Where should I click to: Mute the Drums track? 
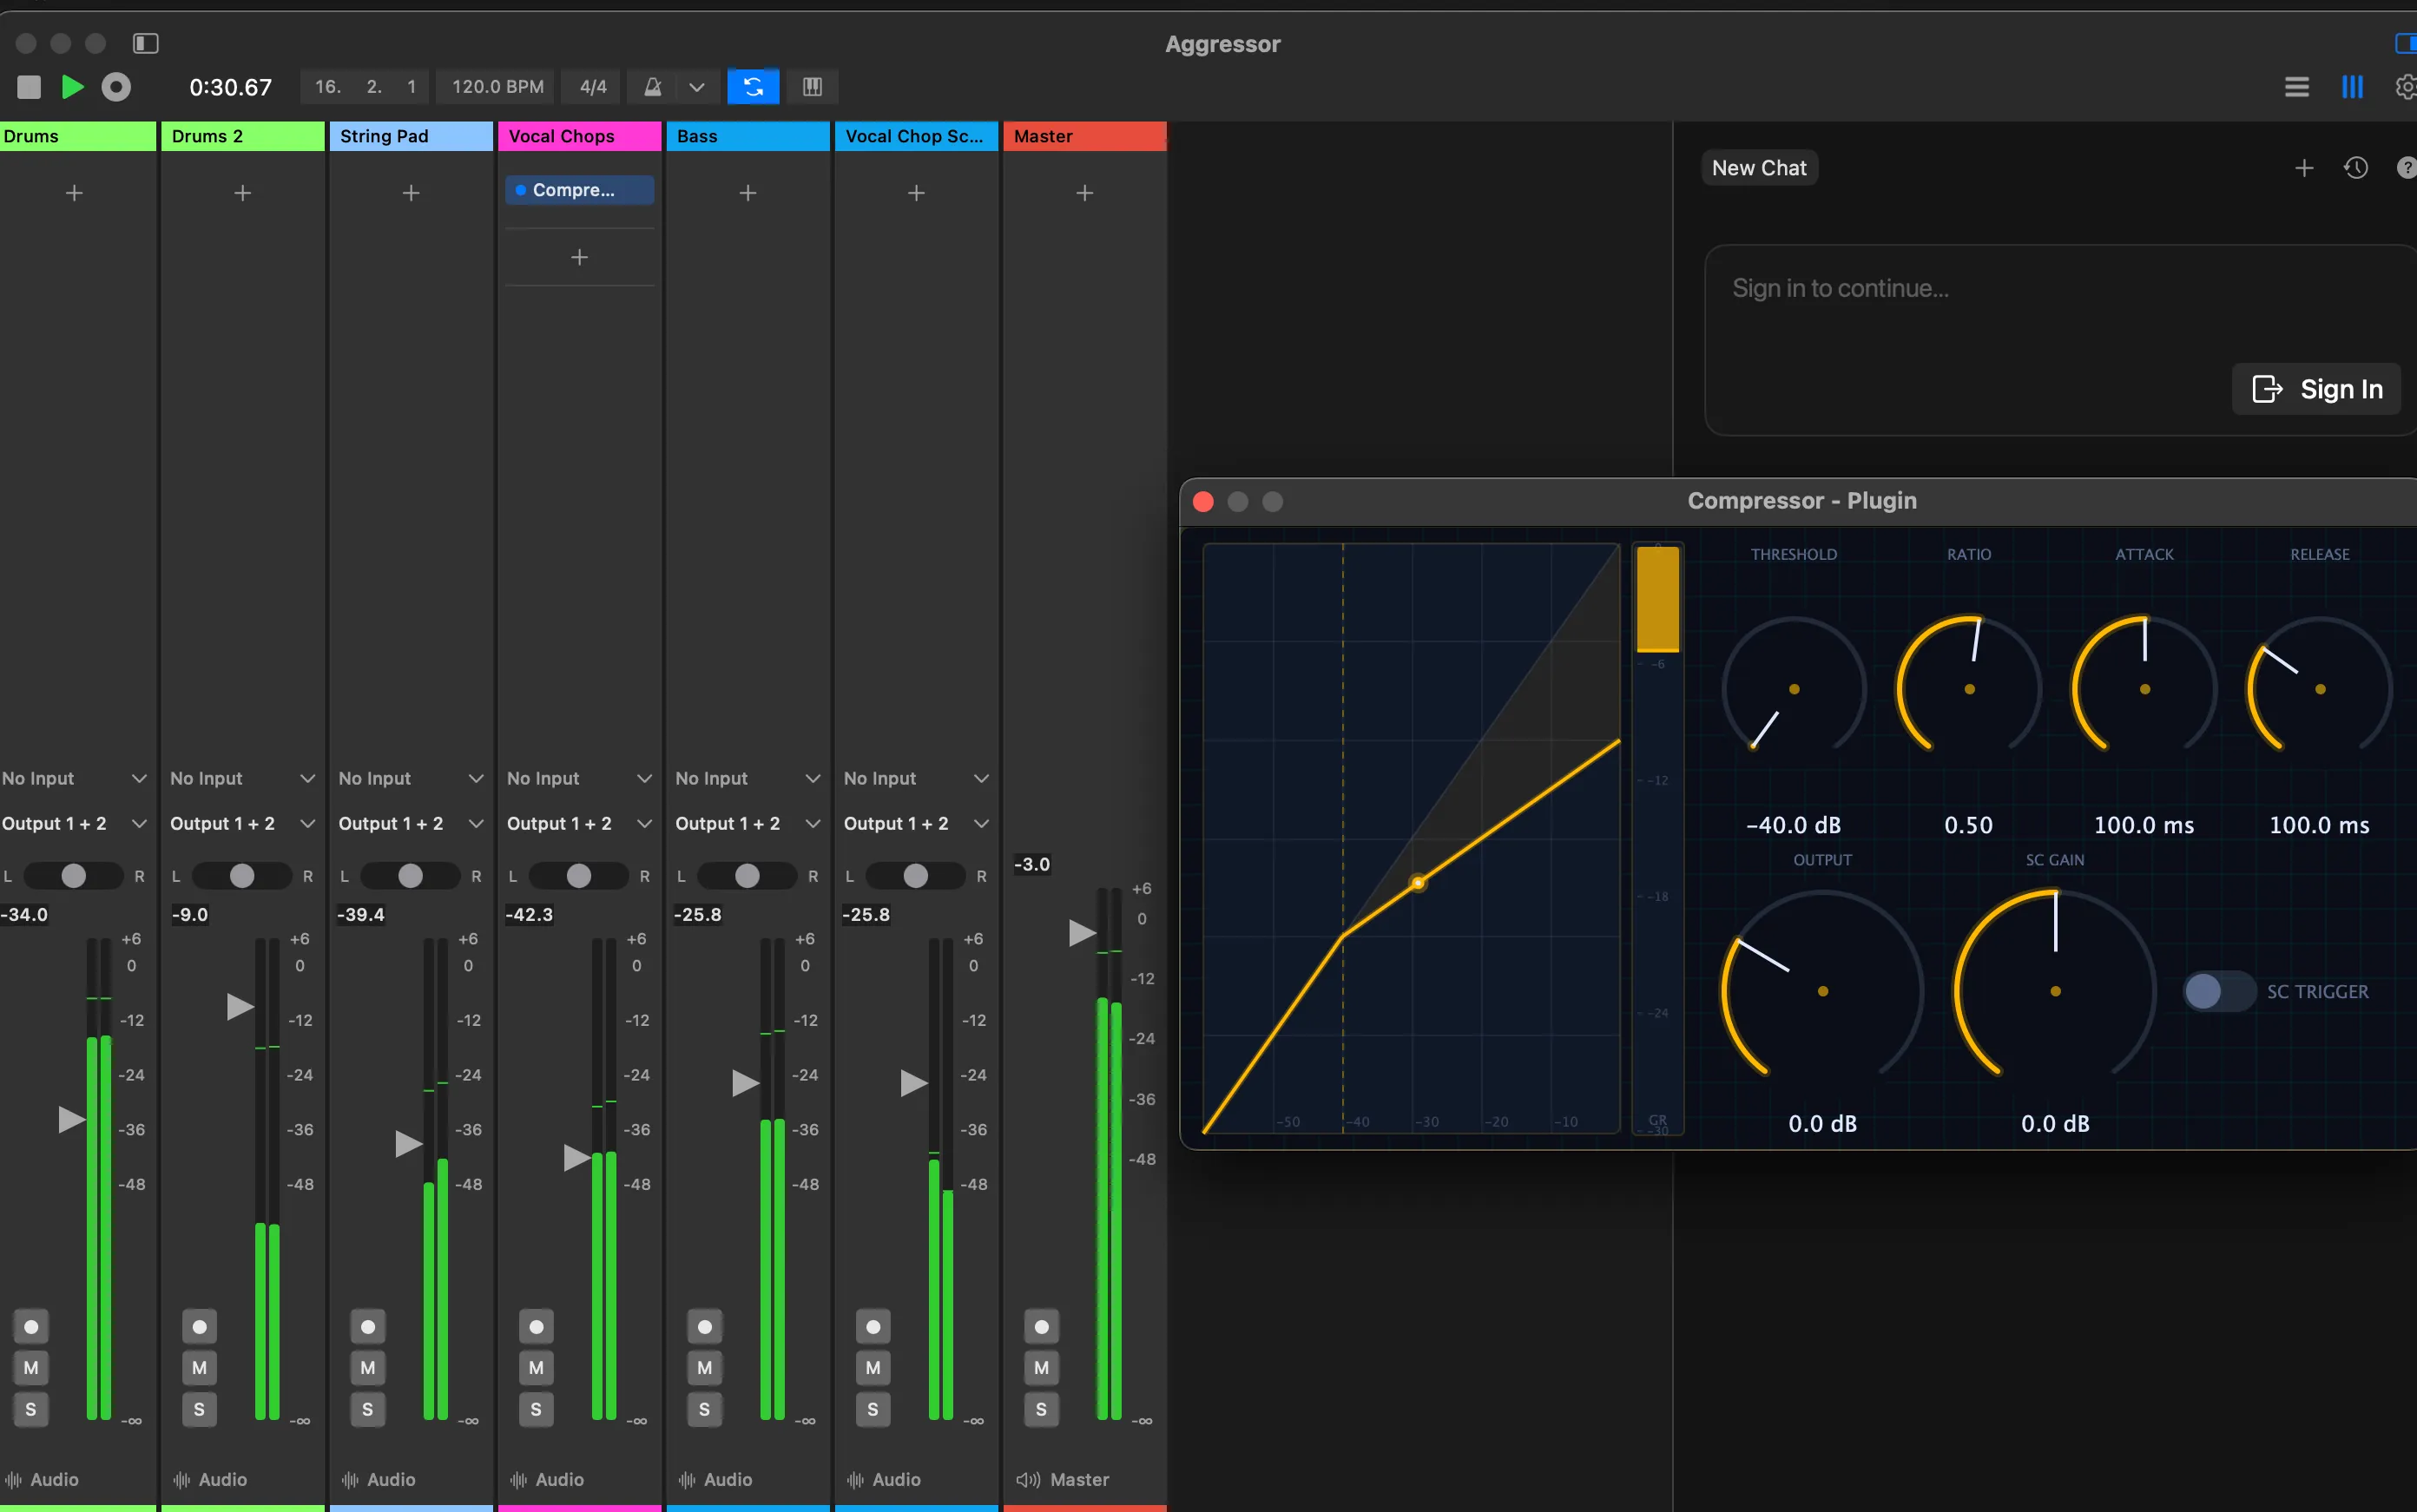pyautogui.click(x=31, y=1367)
